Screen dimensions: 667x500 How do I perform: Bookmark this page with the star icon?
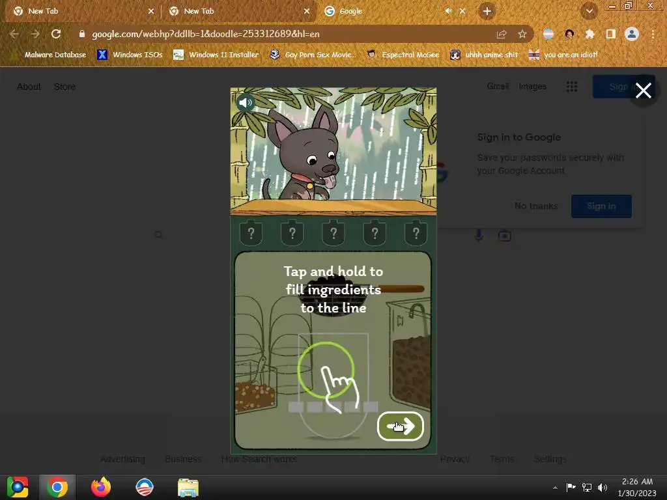coord(522,34)
